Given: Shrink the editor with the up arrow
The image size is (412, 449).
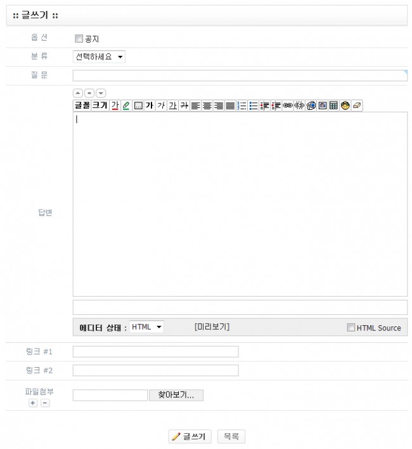Looking at the screenshot, I should 78,93.
